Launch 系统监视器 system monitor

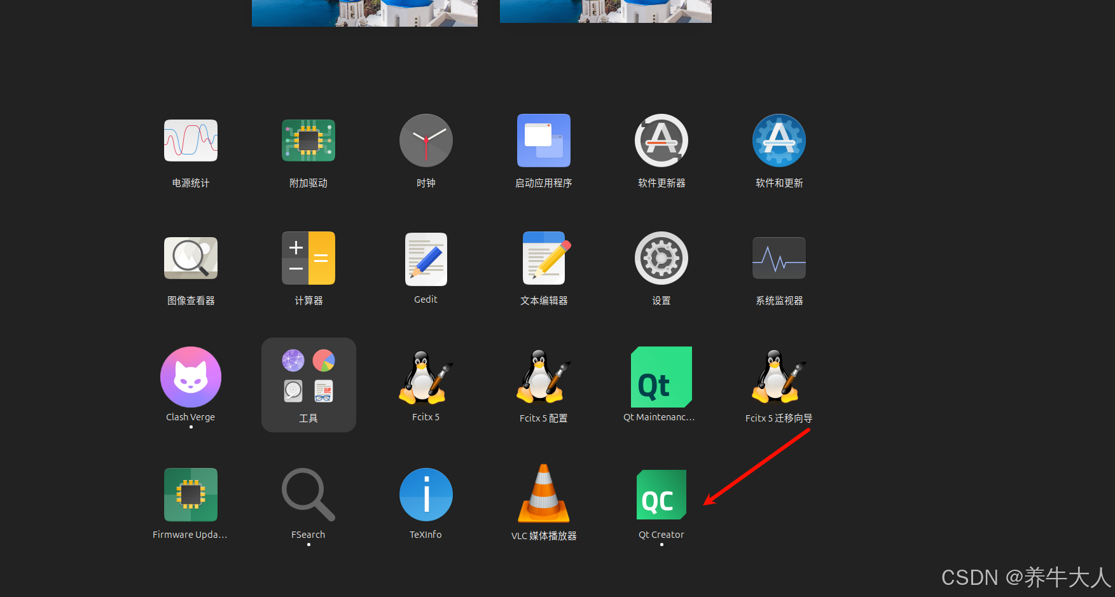click(x=779, y=258)
